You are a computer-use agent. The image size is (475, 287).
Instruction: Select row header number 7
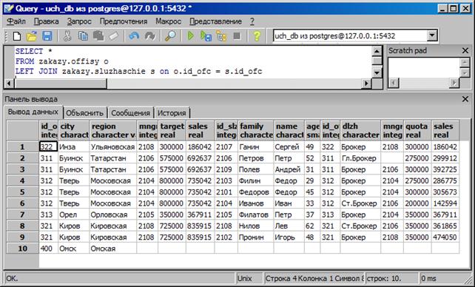click(23, 215)
